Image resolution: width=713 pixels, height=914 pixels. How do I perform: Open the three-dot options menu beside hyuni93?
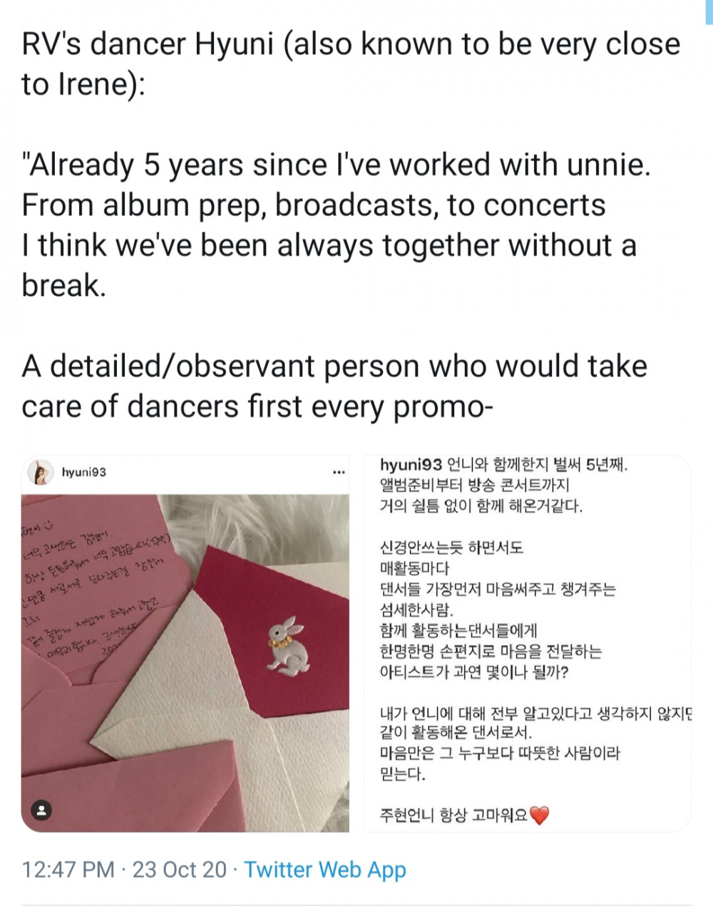[x=339, y=473]
